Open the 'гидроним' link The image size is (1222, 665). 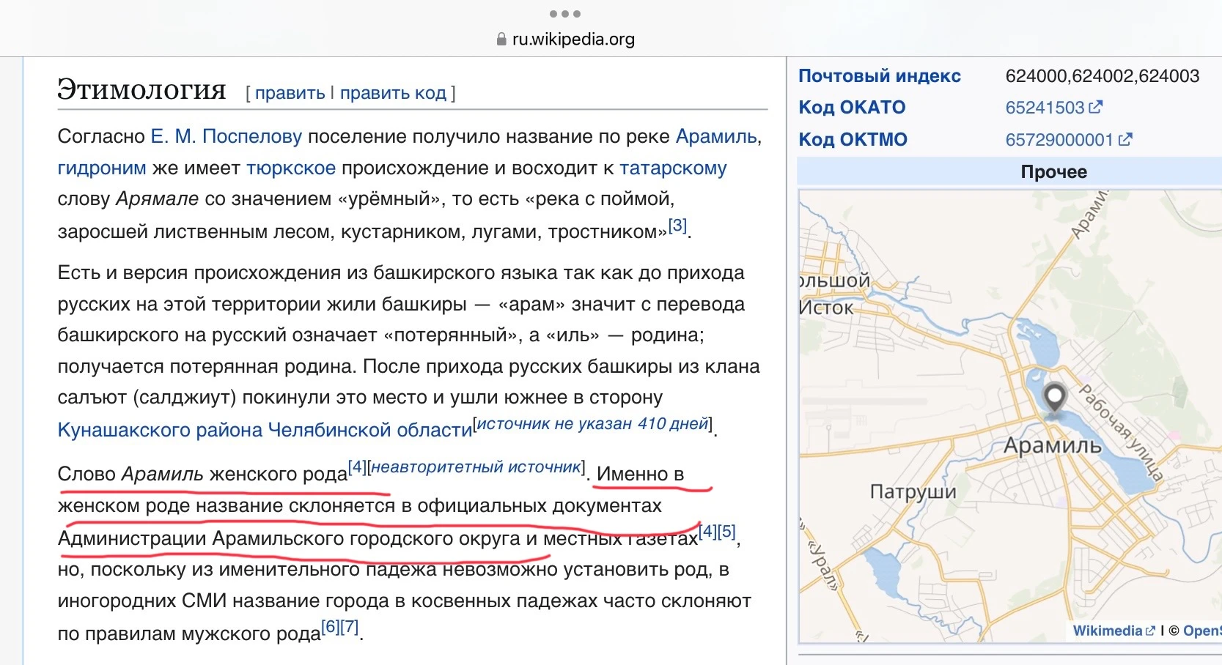102,168
